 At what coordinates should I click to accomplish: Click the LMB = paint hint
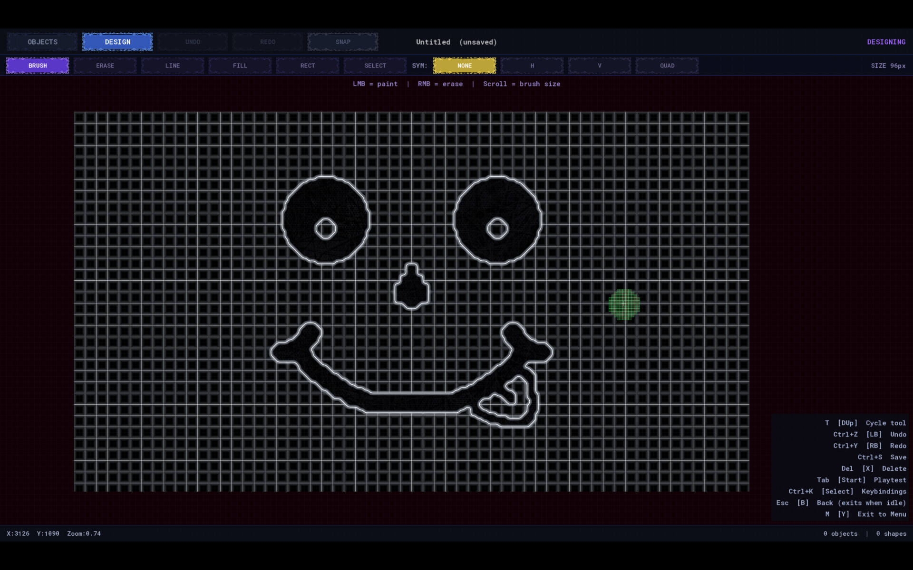[x=375, y=84]
